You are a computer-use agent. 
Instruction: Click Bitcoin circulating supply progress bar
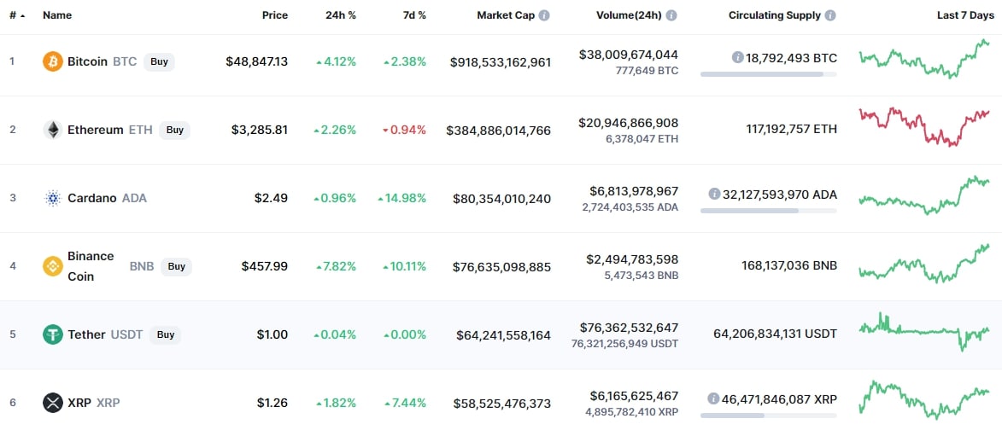(x=769, y=74)
